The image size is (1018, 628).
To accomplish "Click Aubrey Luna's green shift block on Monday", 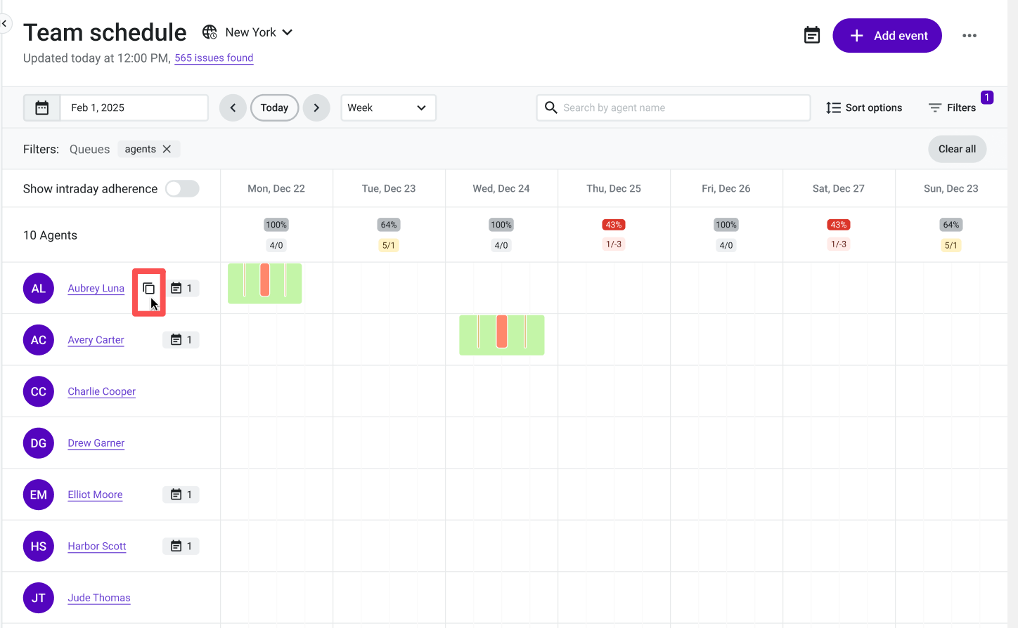I will (265, 284).
